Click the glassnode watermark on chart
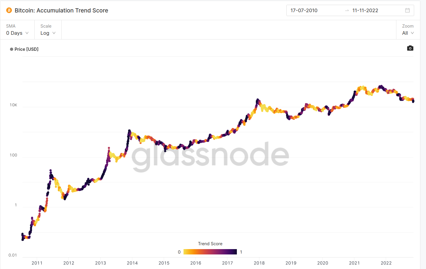Screen dimensions: 426x269 pos(210,155)
